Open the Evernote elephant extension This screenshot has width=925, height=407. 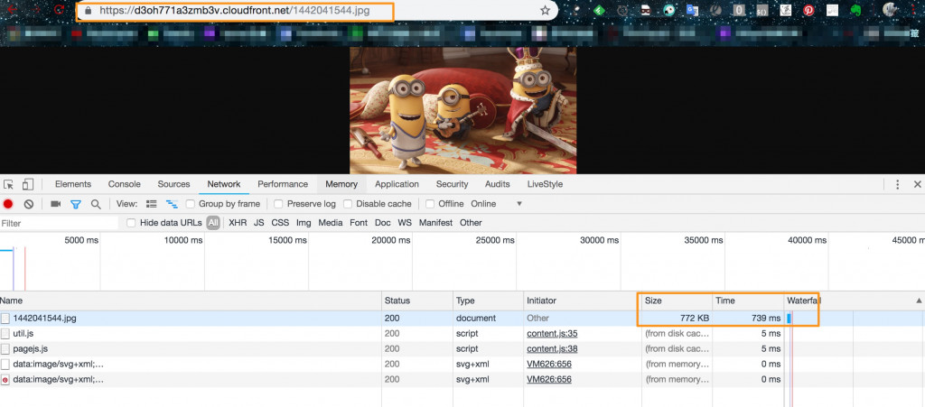pos(855,10)
